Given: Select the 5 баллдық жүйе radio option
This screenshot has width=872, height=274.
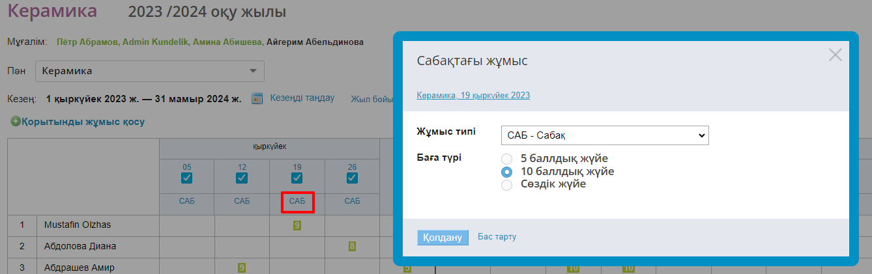Looking at the screenshot, I should coord(506,159).
